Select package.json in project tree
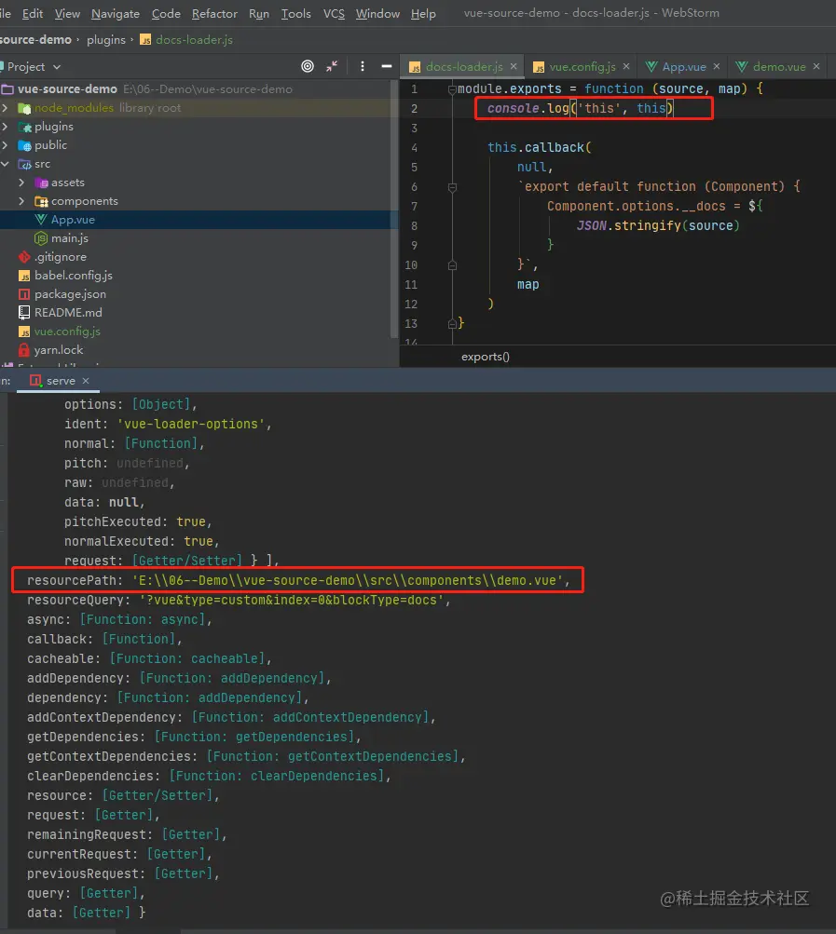 tap(70, 294)
